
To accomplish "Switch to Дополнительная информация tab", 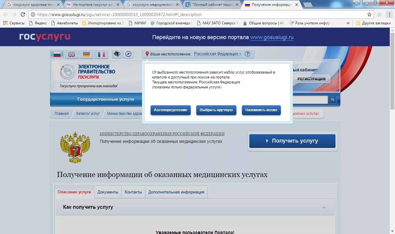I will 176,192.
